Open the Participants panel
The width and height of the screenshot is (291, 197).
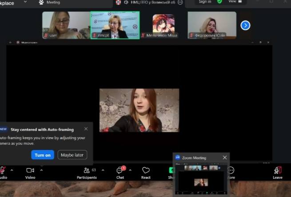pos(87,170)
